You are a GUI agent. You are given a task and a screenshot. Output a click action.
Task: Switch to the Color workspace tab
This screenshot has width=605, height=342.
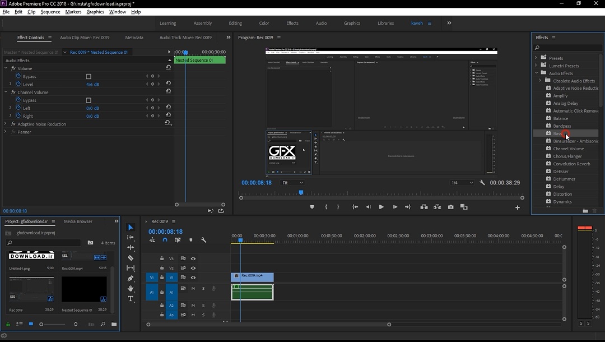click(264, 23)
